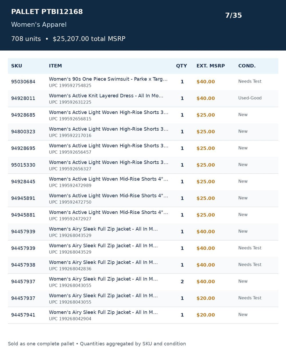This screenshot has height=357, width=286.
Task: Click Needs Test label for SKU 94457938
Action: pos(250,265)
